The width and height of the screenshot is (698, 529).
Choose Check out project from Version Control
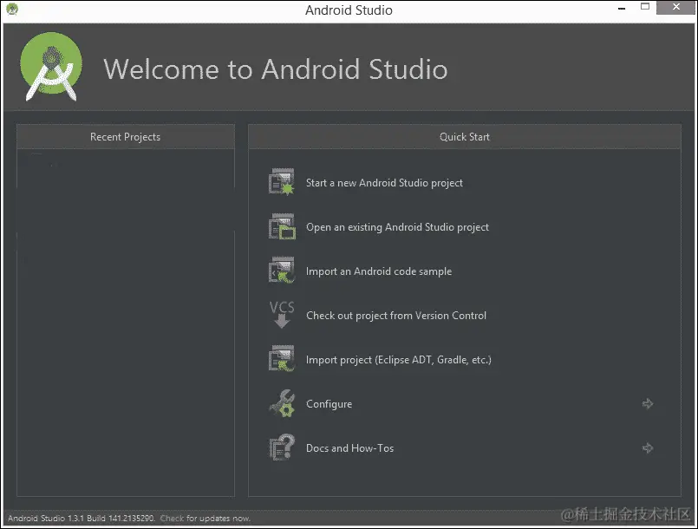(x=395, y=316)
